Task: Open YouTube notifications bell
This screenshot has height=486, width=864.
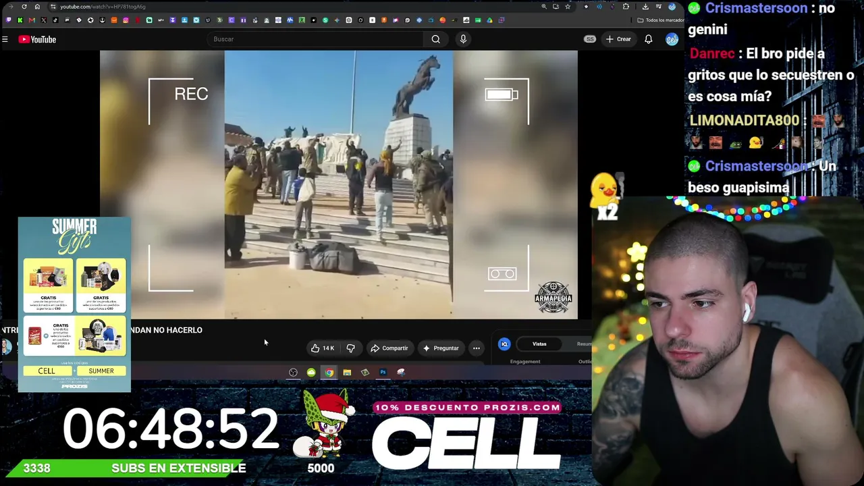Action: coord(648,39)
